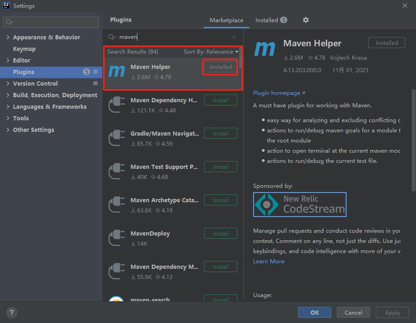
Task: Click the Apply button
Action: click(x=392, y=312)
